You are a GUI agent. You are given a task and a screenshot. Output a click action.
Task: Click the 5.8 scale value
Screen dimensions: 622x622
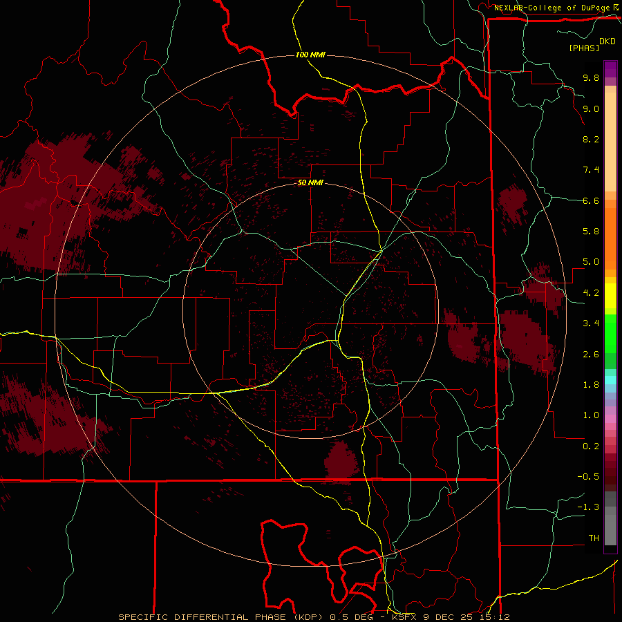coord(591,232)
